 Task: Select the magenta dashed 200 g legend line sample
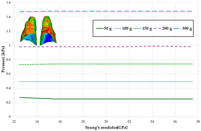158,28
